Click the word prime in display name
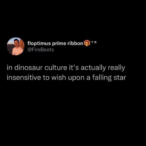146x146 pixels. click(x=59, y=44)
